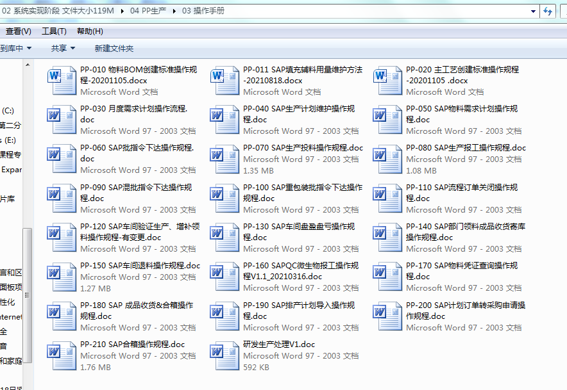Select the 研发生产处理V1.doc file icon
This screenshot has height=390, width=567.
224,355
